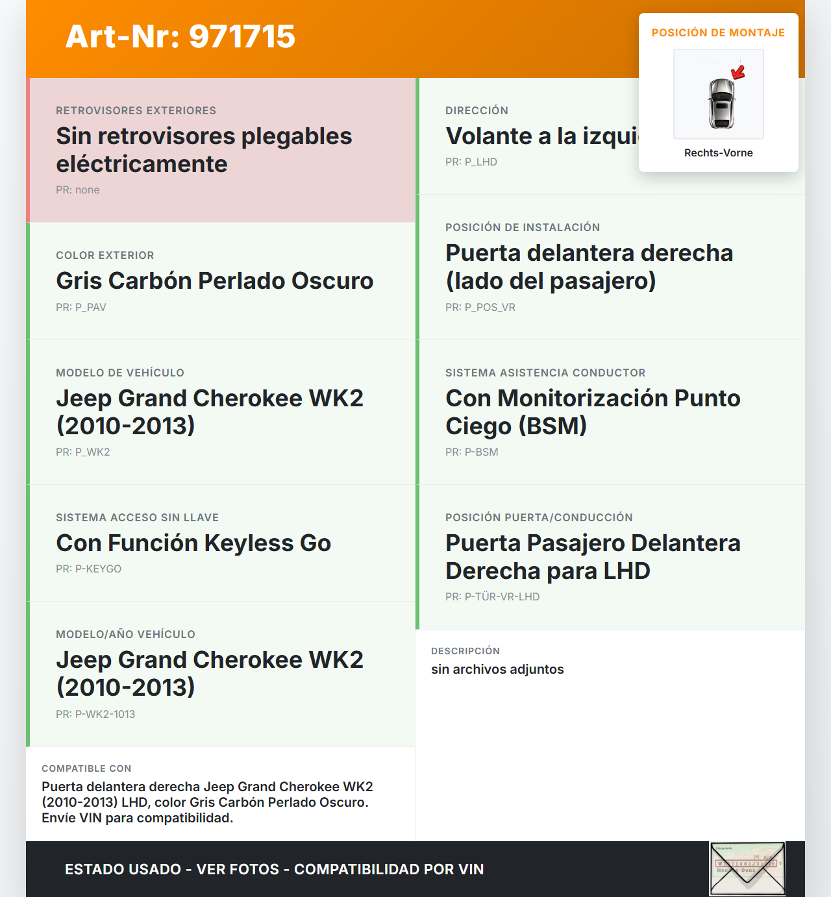Select 'Puerta delantera derecha (lado del pasajero)' value
The height and width of the screenshot is (897, 831).
click(x=589, y=267)
